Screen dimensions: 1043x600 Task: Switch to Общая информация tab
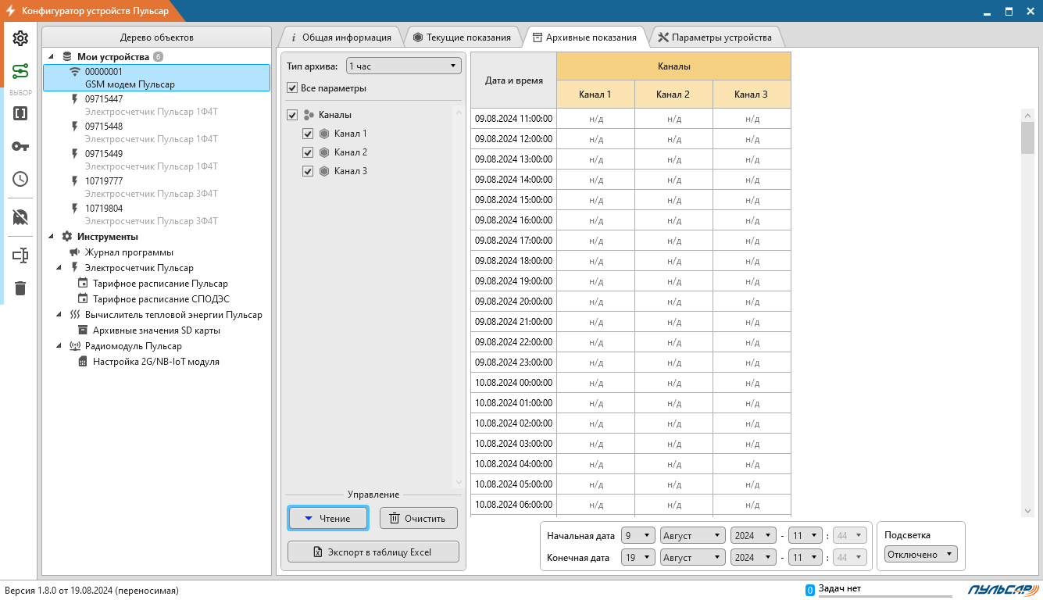coord(341,37)
